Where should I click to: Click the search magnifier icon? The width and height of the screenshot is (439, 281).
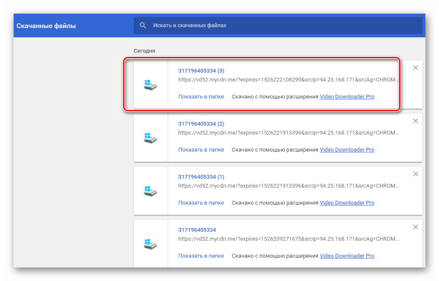point(143,25)
